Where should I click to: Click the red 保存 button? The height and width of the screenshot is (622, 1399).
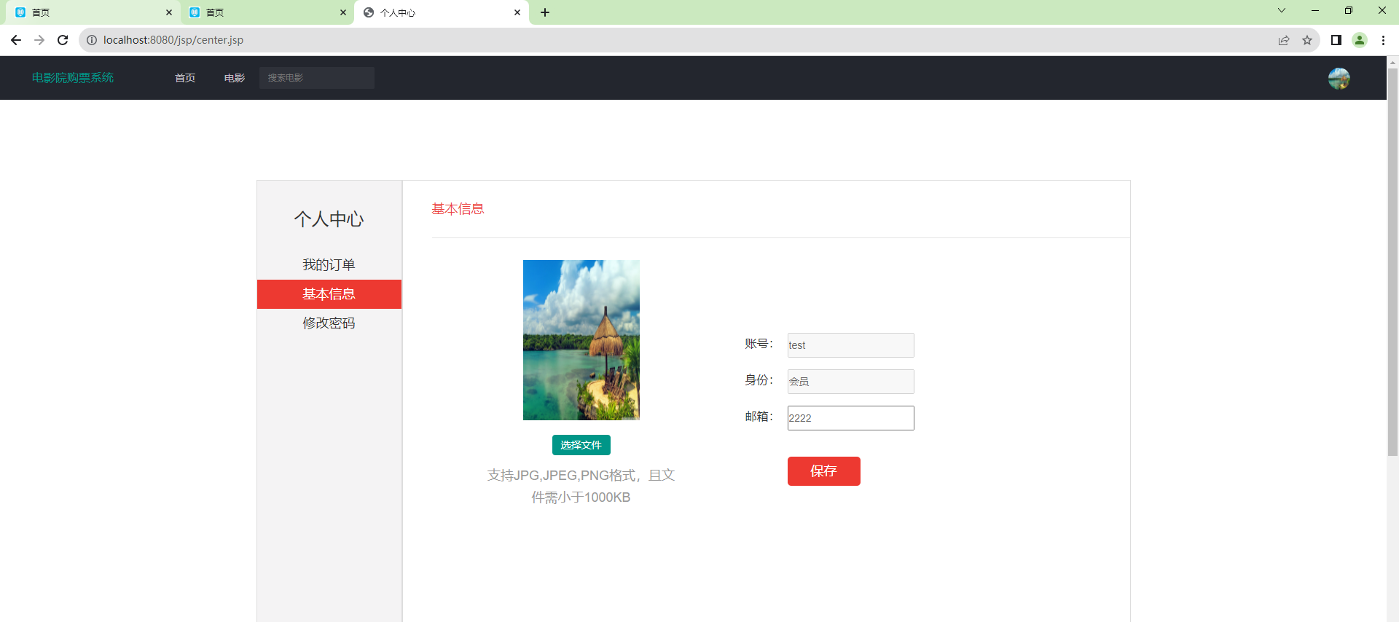(x=824, y=471)
